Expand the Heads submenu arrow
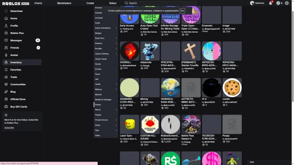Image resolution: width=294 pixels, height=165 pixels. click(116, 84)
